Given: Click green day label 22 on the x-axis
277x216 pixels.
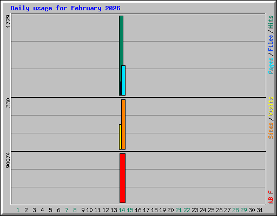Looking at the screenshot, I should [x=187, y=210].
